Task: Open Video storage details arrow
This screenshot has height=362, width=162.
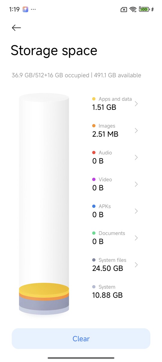Action: (136, 184)
